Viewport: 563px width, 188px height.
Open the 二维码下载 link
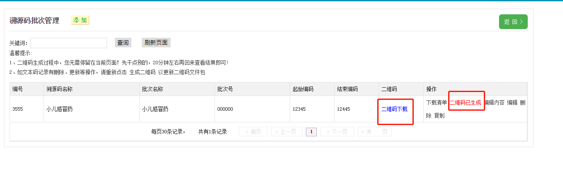pos(394,109)
